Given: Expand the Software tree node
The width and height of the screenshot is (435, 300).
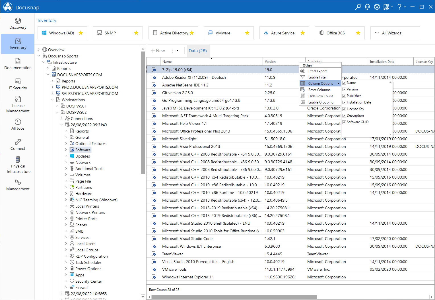Looking at the screenshot, I should [x=66, y=150].
